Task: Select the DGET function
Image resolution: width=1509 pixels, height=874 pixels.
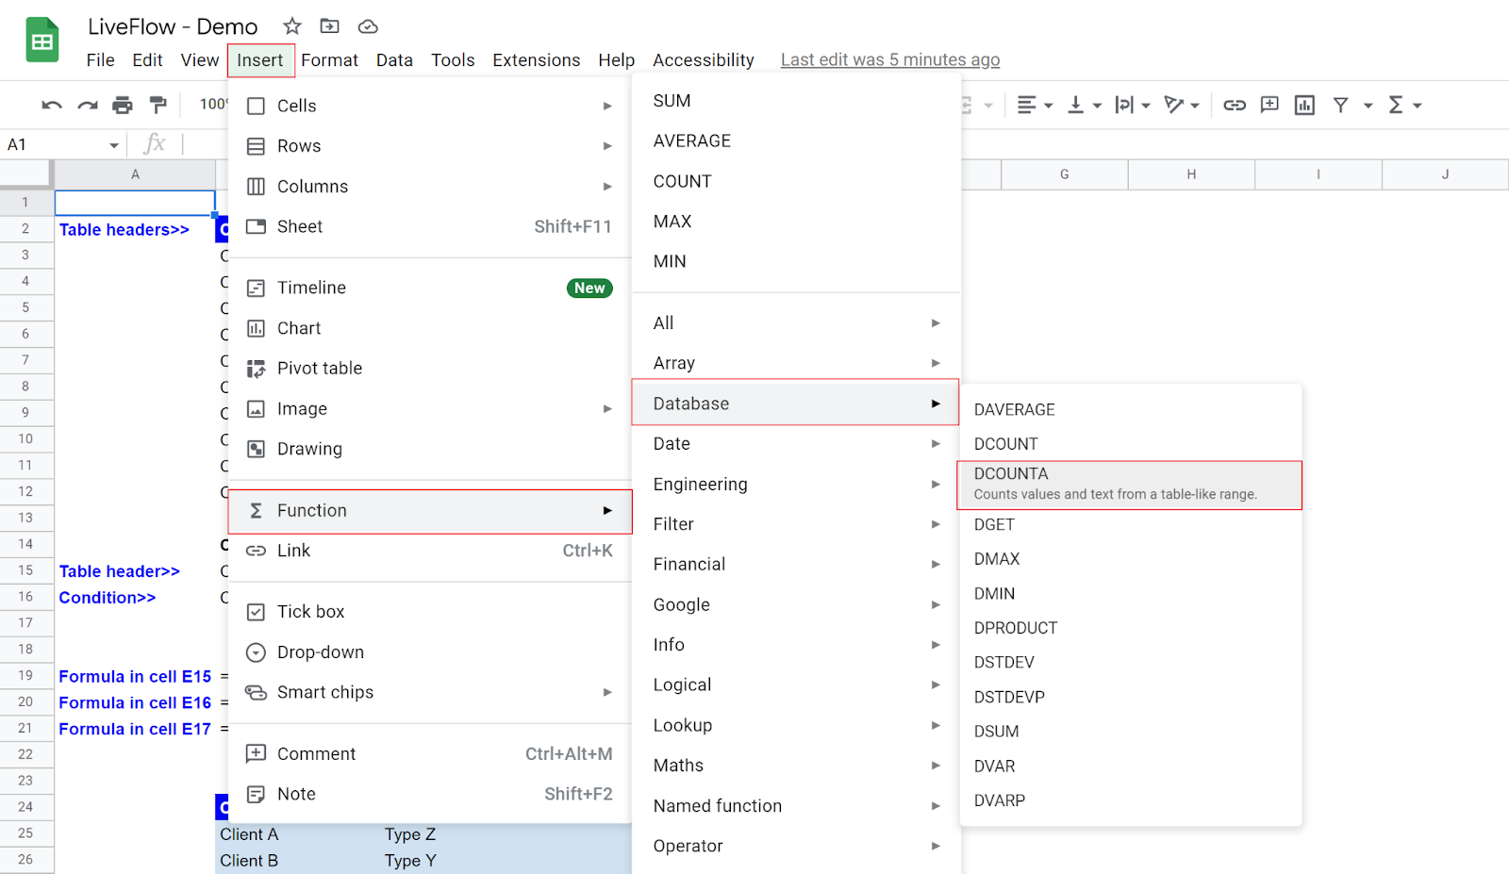Action: click(1130, 525)
